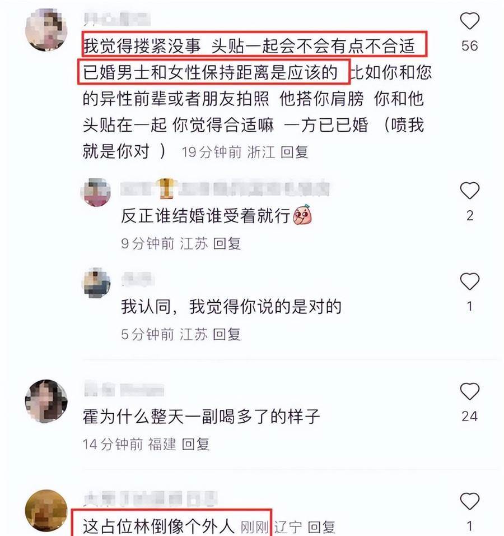Open username with the badge icon
The width and height of the screenshot is (504, 536).
point(225,189)
